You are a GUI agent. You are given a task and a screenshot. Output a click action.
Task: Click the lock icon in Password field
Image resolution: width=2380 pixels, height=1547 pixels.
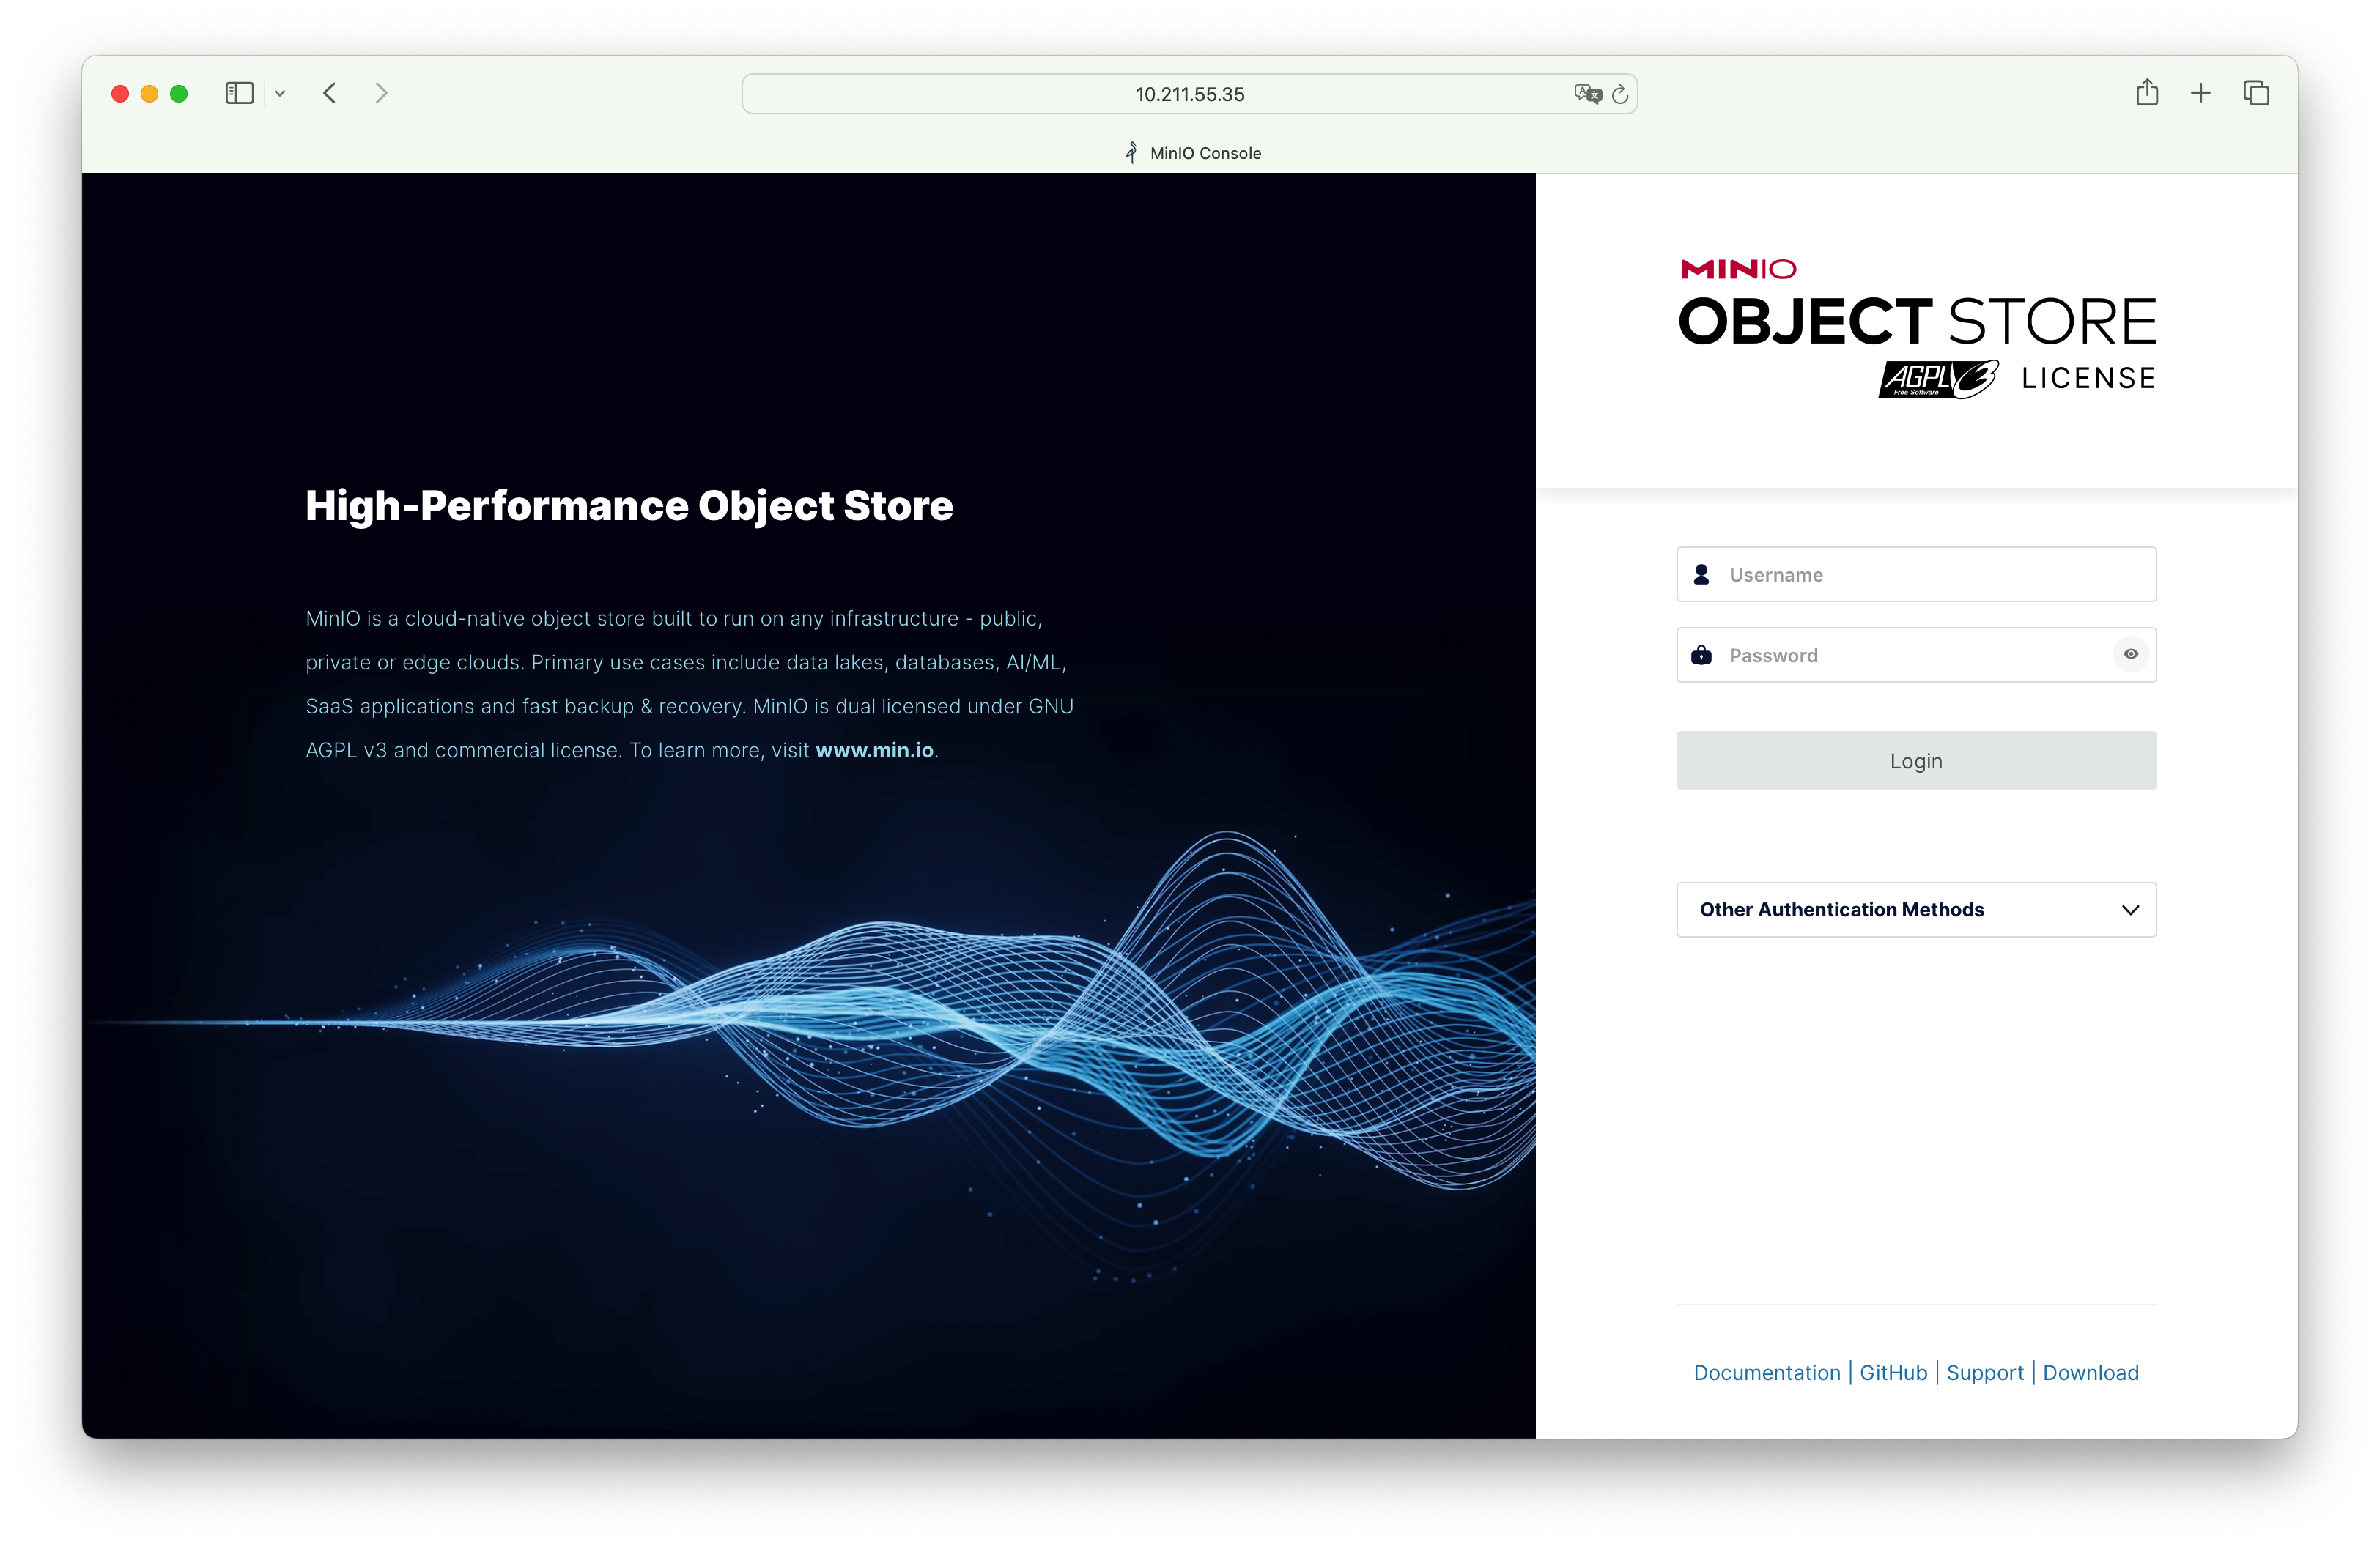click(x=1701, y=656)
